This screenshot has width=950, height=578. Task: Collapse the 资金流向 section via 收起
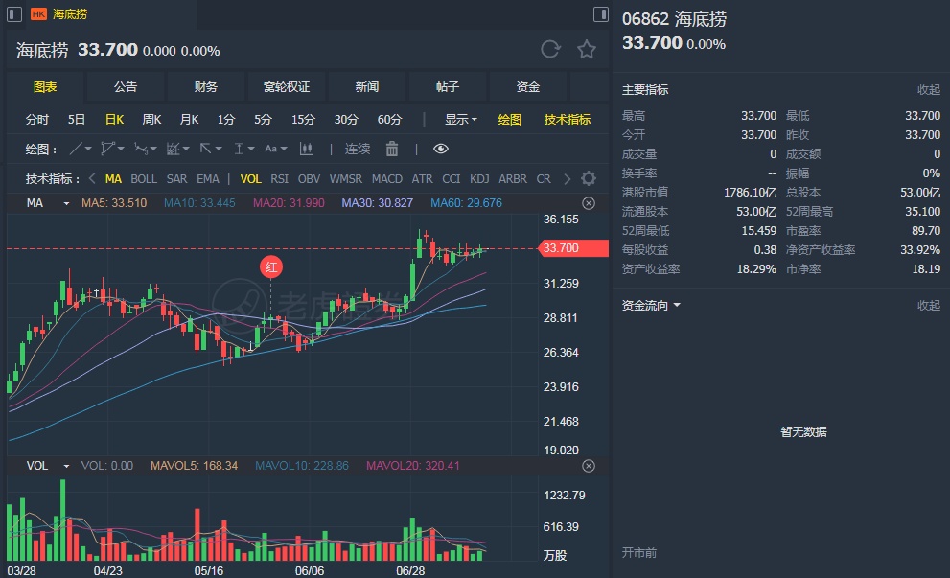click(x=928, y=306)
